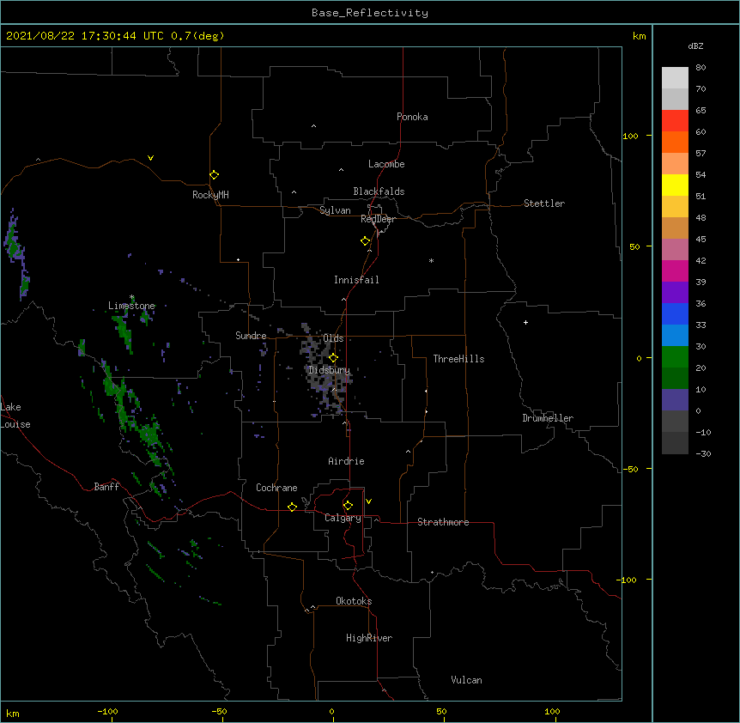Click the Limestone label
This screenshot has width=740, height=723.
click(131, 306)
